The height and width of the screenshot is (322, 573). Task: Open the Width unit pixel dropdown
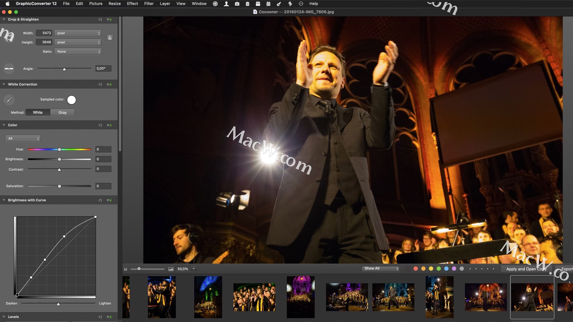coord(78,33)
